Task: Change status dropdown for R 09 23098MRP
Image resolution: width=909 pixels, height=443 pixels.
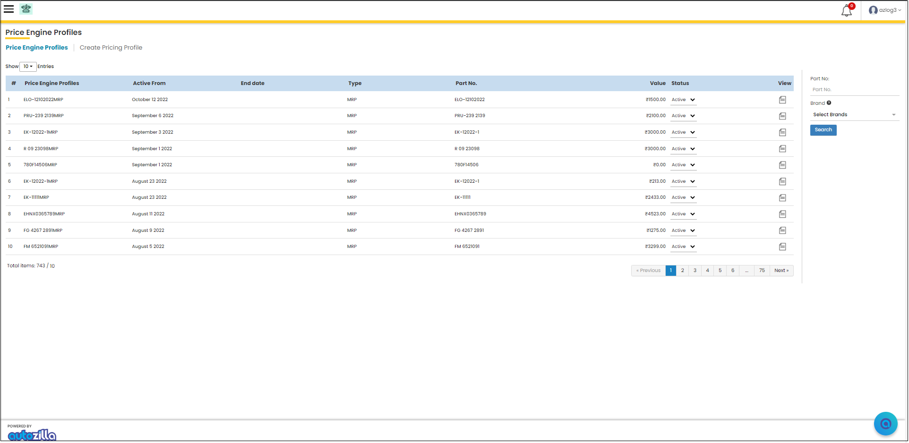Action: [683, 149]
